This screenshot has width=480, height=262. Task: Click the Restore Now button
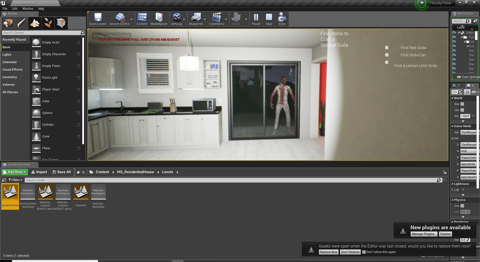point(328,252)
